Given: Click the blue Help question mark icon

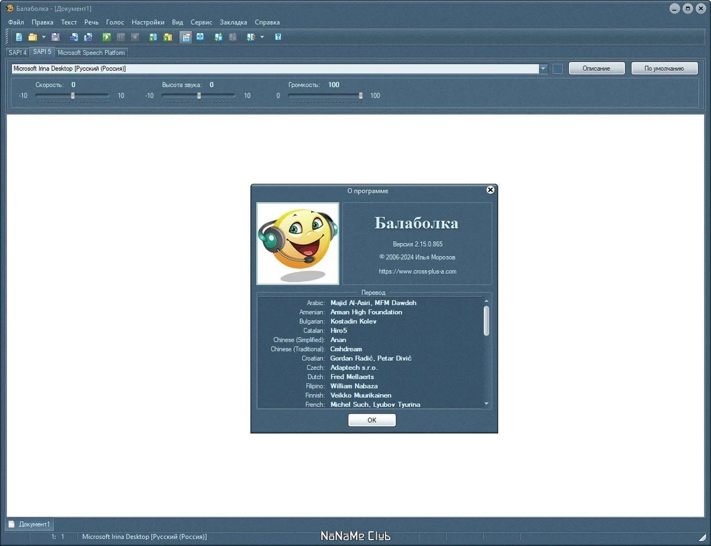Looking at the screenshot, I should 278,37.
